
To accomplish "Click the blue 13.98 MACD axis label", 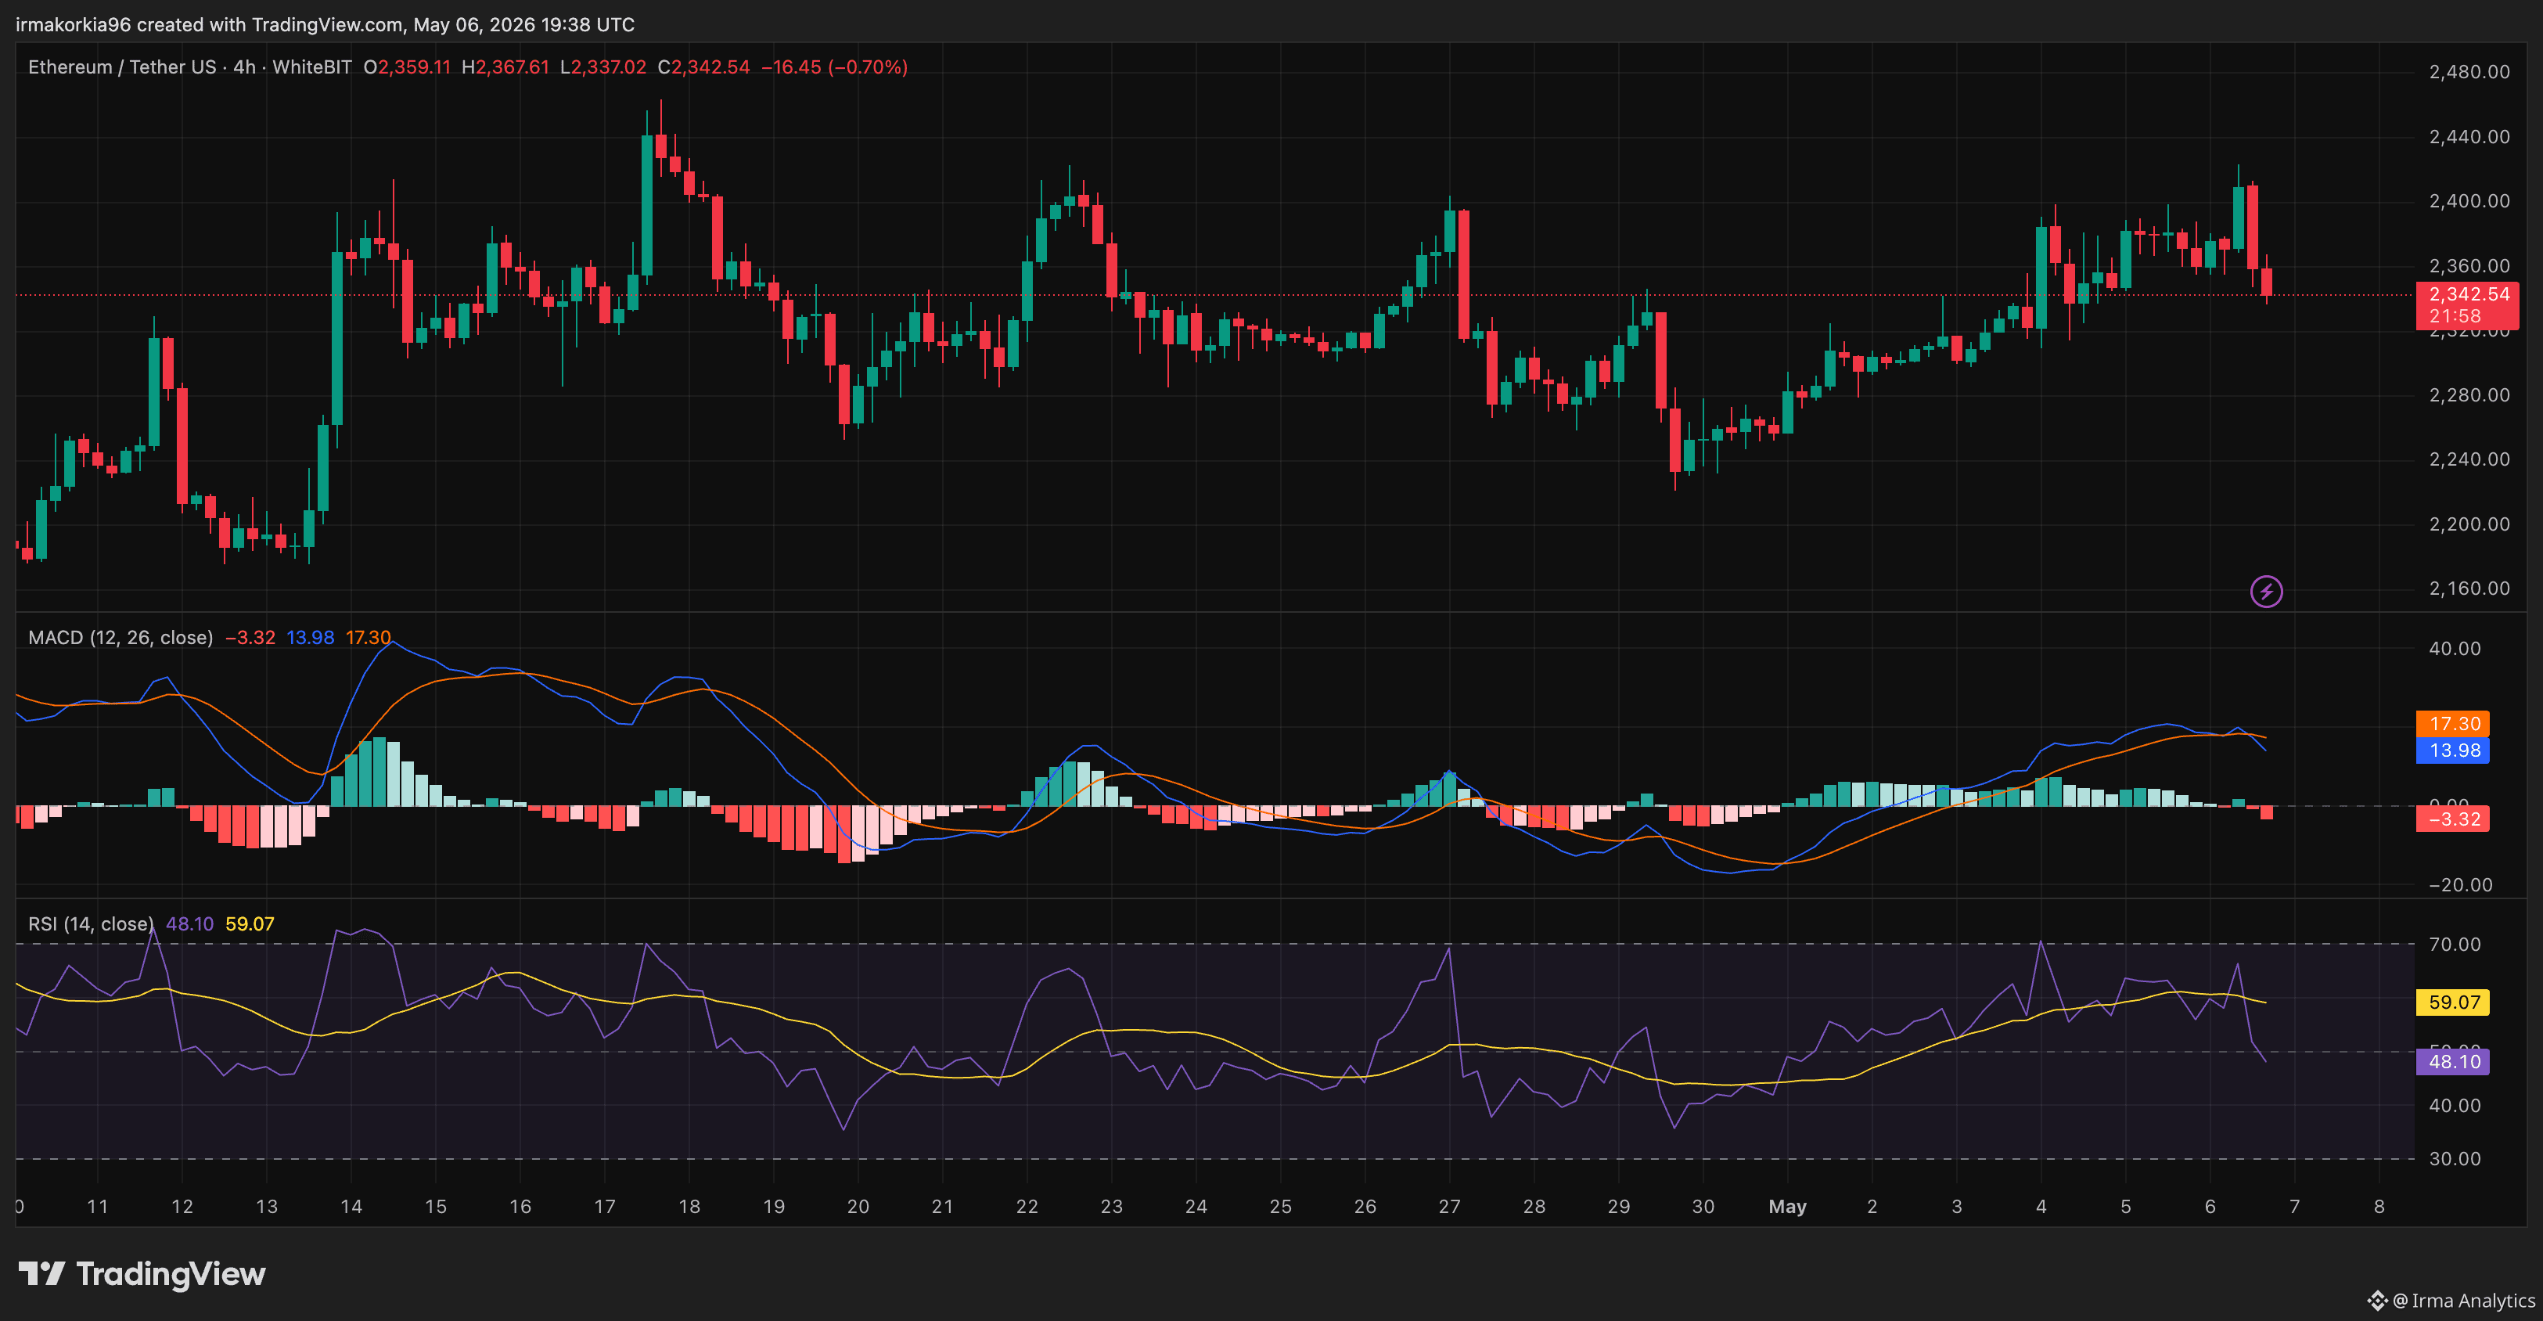I will [2452, 750].
